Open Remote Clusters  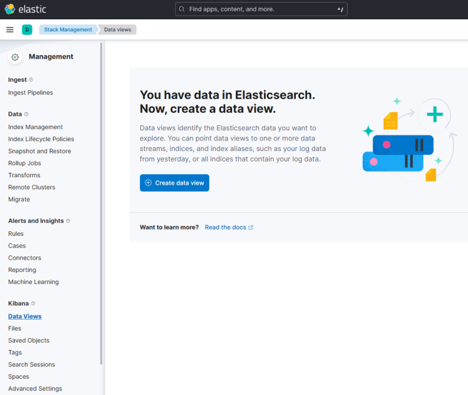[32, 187]
